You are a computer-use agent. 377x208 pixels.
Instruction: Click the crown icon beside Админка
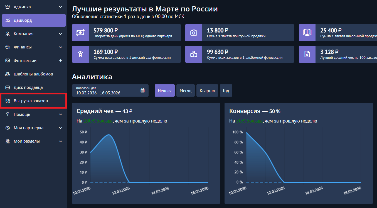(x=8, y=7)
